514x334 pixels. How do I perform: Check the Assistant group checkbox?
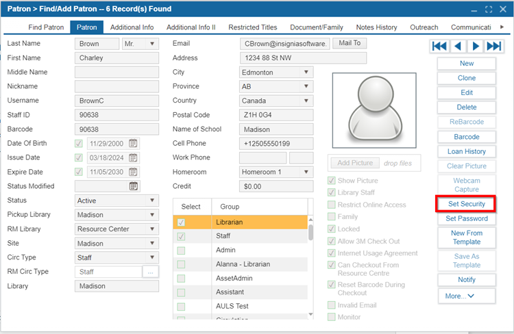[181, 292]
